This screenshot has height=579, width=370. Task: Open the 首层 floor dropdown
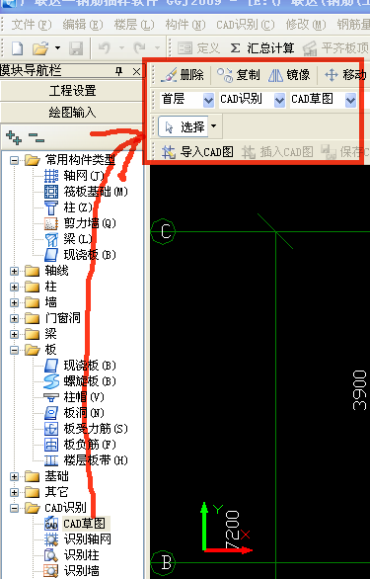(x=208, y=100)
